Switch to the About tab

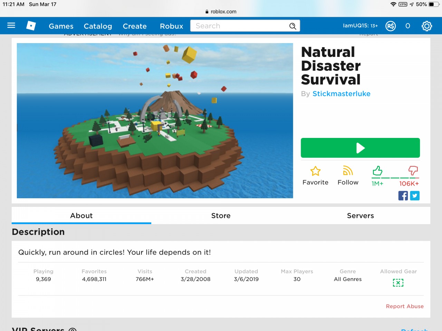[x=81, y=215]
